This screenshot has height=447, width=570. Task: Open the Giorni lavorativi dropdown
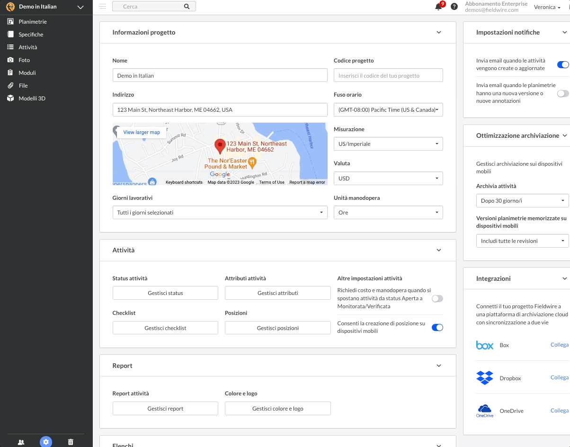coord(220,213)
